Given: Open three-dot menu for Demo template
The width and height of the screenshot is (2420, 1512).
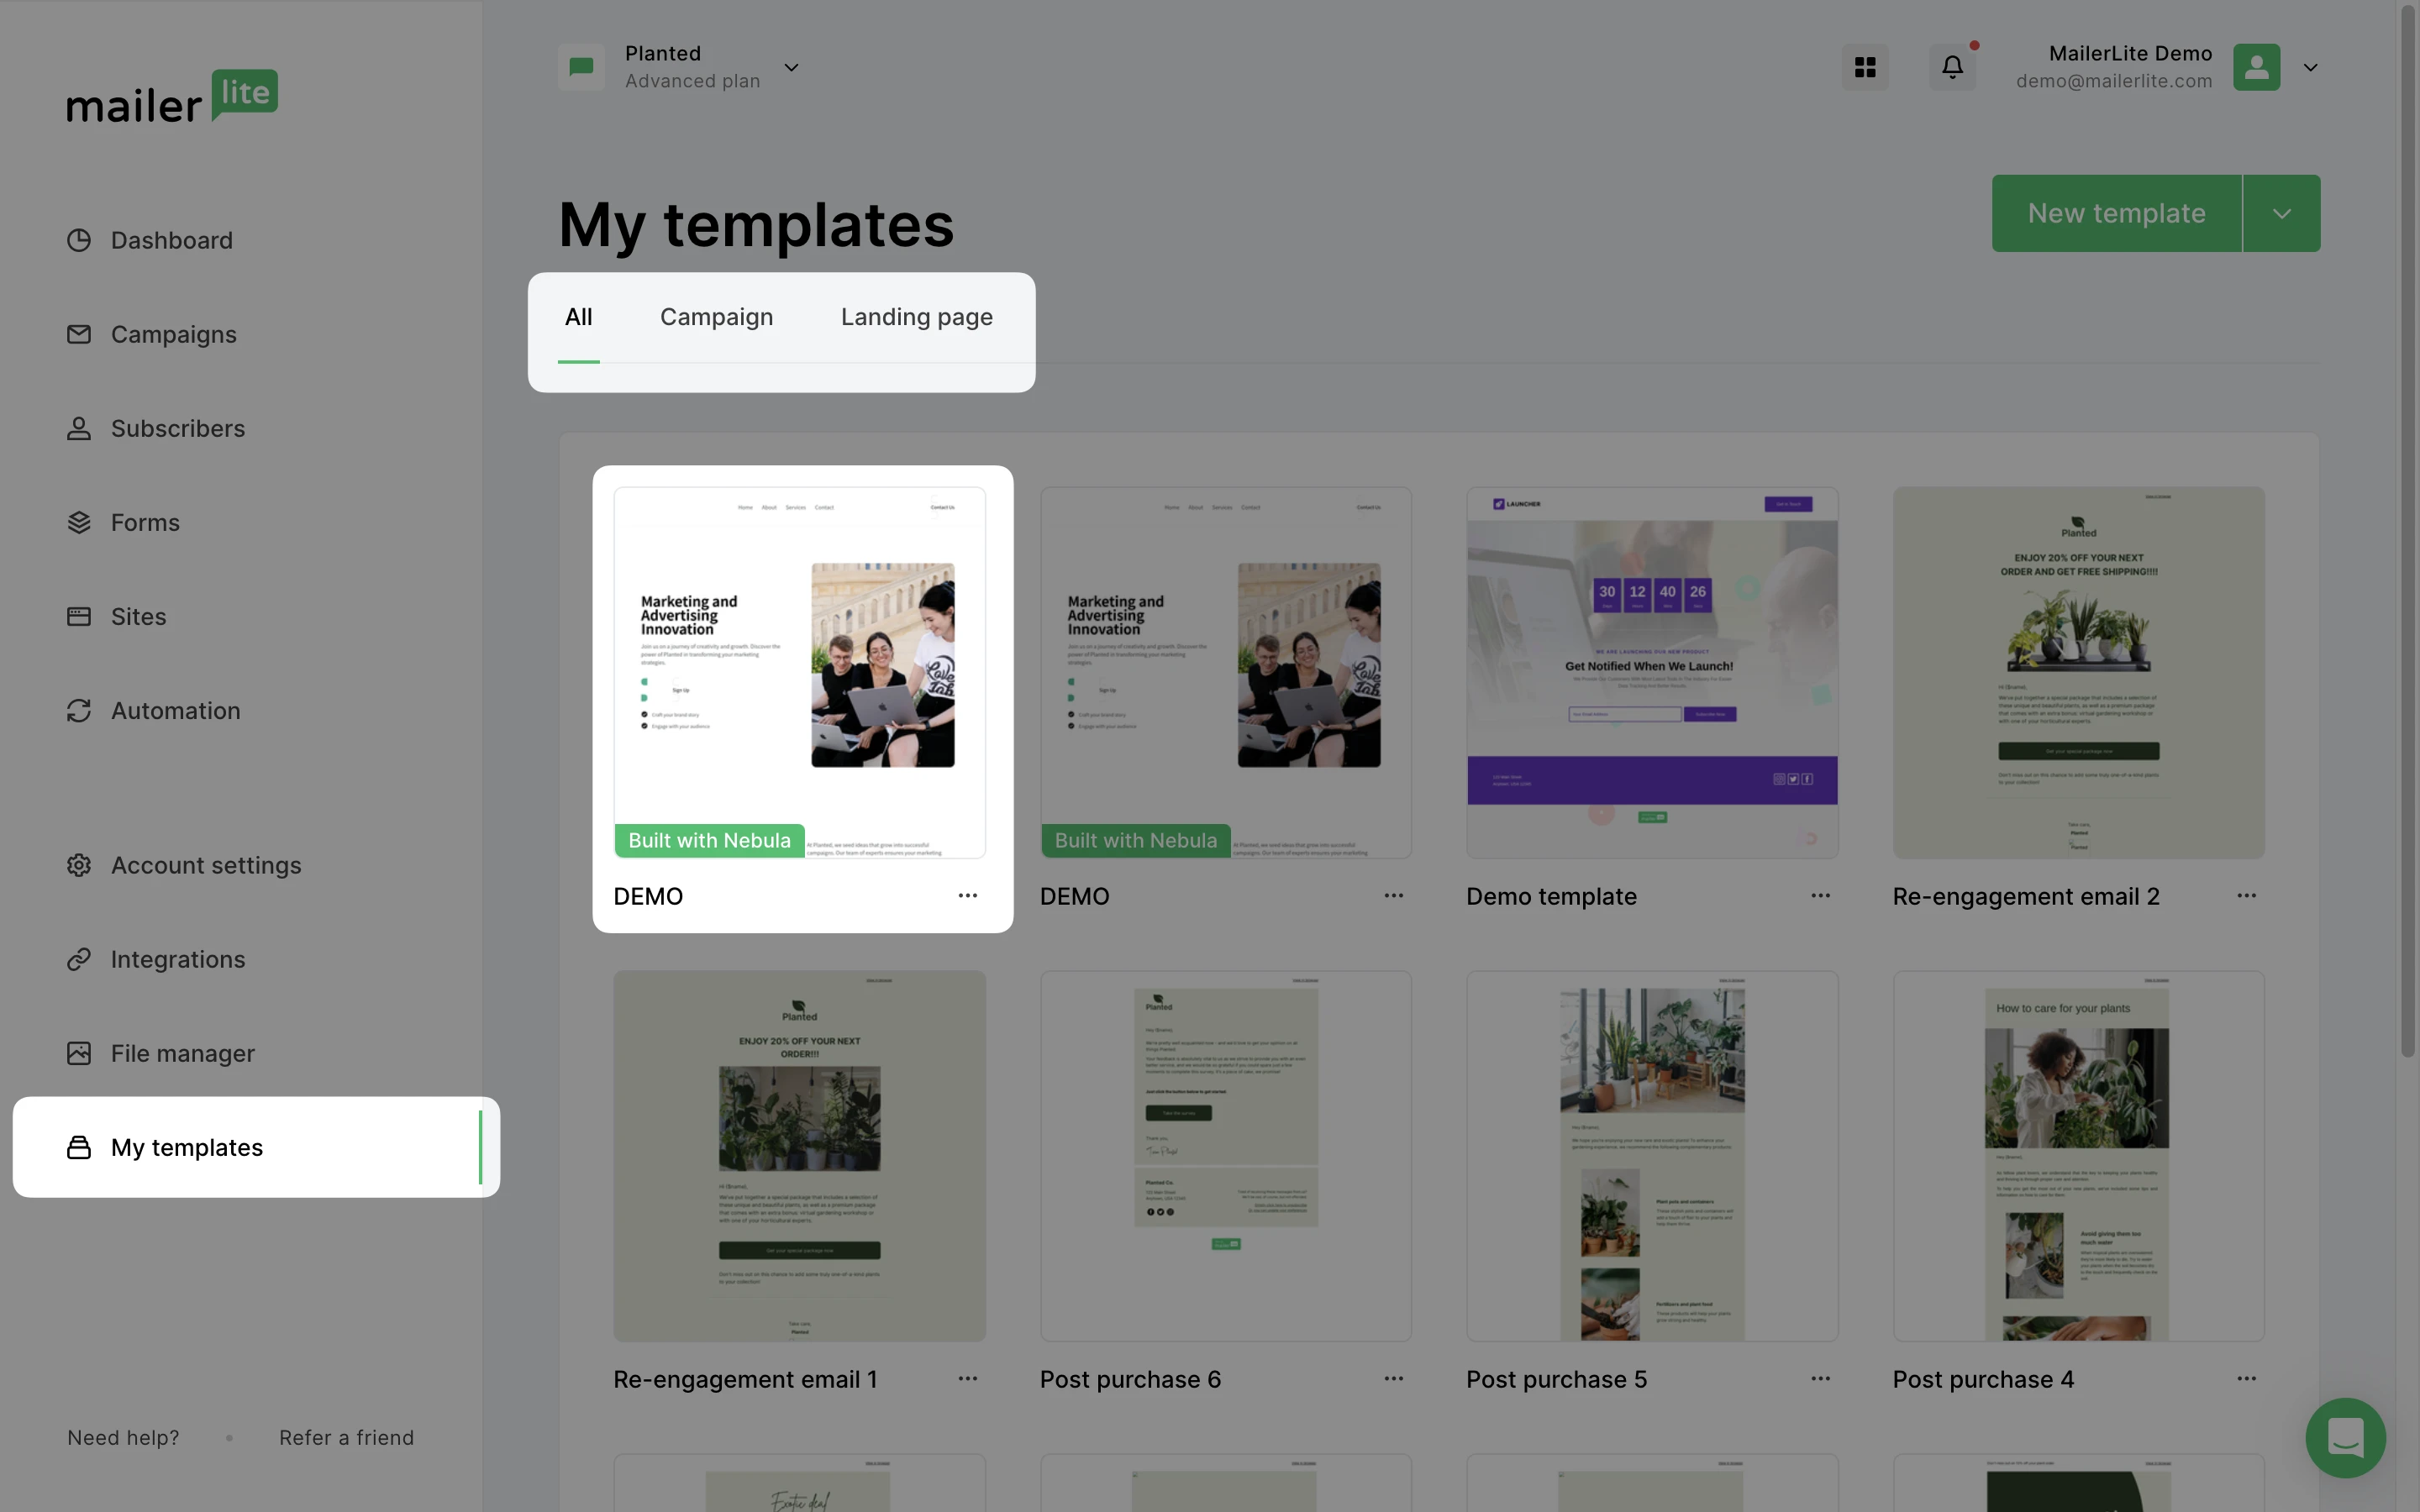Looking at the screenshot, I should (1820, 896).
